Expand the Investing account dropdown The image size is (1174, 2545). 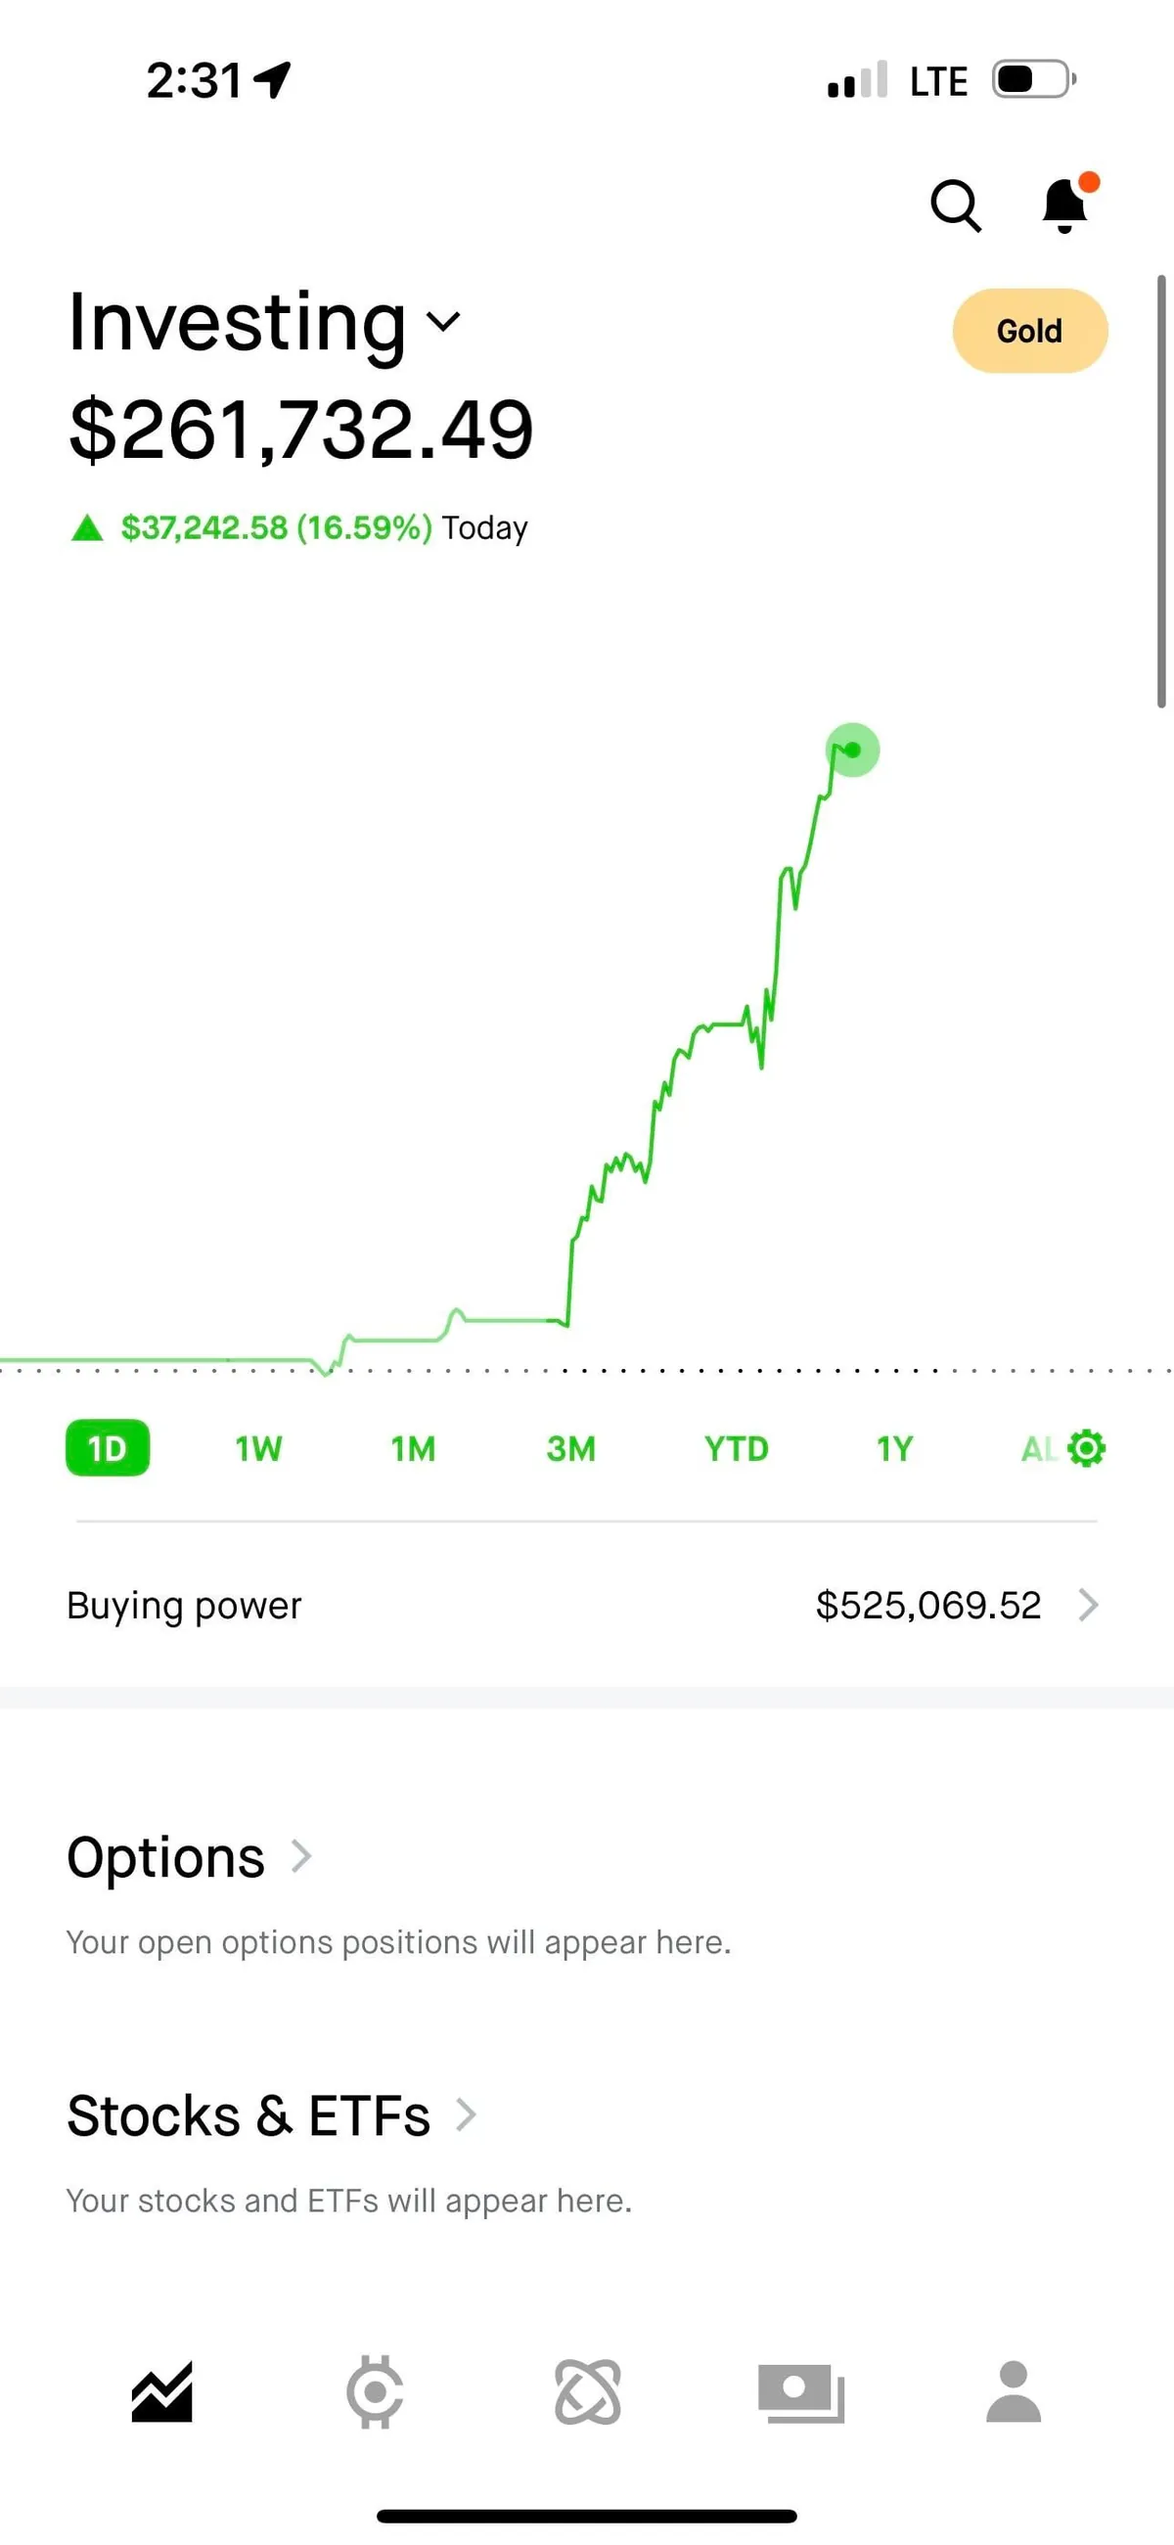443,321
